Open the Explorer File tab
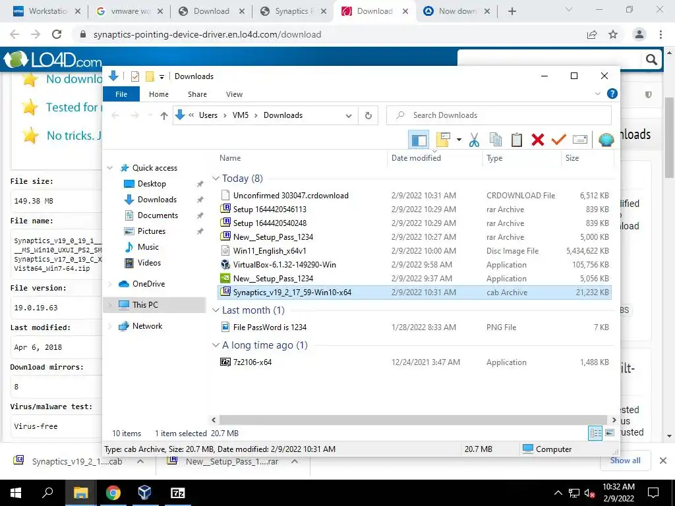Viewport: 675px width, 506px height. (x=121, y=94)
